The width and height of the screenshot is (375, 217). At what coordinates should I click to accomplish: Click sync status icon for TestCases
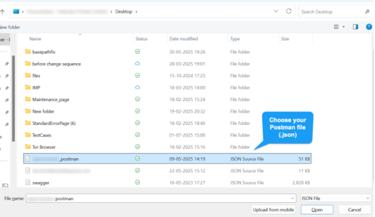[x=137, y=135]
